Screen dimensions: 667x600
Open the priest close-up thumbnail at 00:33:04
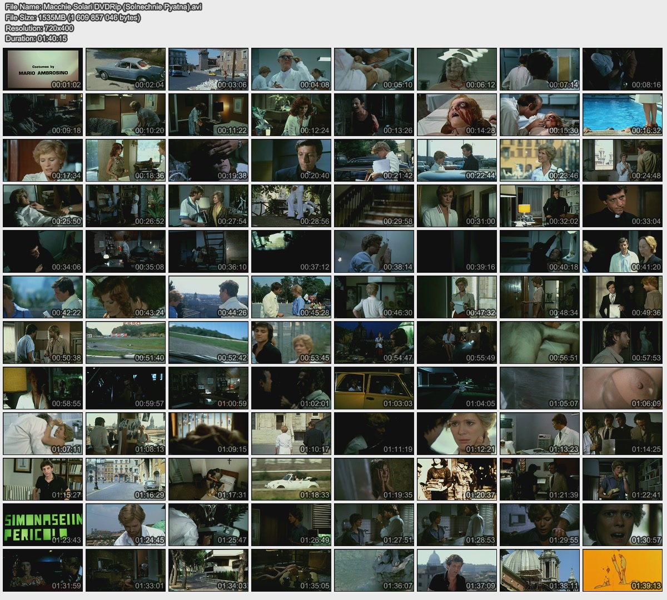click(622, 206)
